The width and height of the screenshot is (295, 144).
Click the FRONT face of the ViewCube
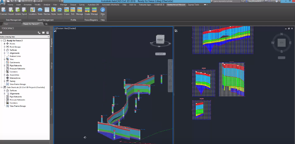coord(160,40)
